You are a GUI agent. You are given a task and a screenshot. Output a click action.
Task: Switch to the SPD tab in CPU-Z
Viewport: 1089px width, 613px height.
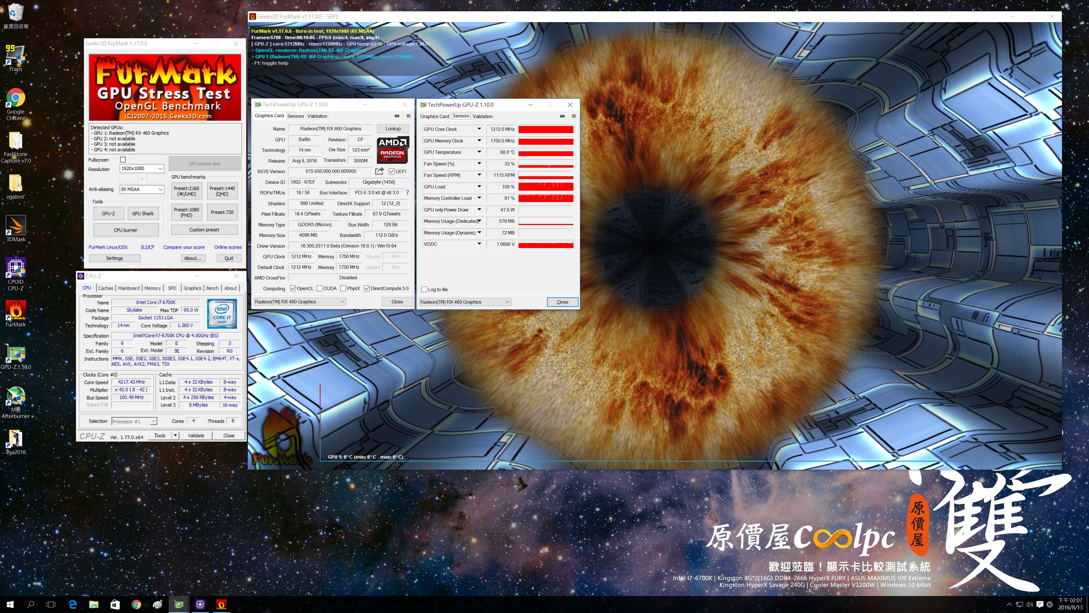[172, 288]
